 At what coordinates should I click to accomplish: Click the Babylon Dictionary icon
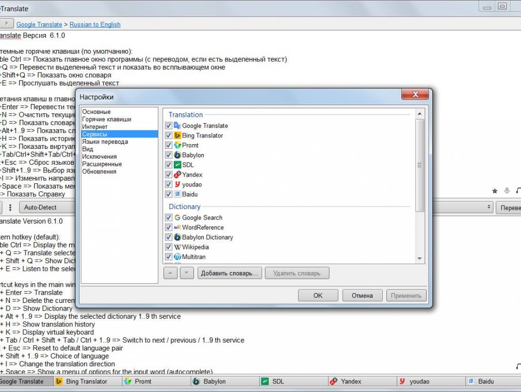click(177, 237)
